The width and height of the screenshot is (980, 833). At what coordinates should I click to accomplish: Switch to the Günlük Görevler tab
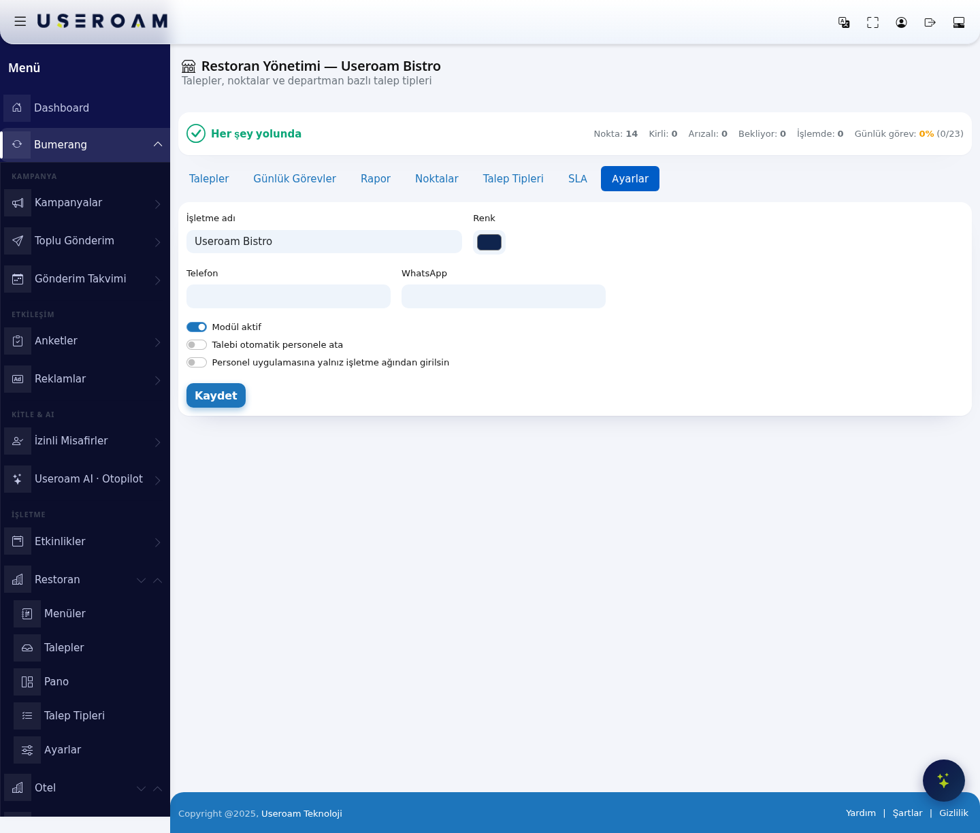pos(295,179)
